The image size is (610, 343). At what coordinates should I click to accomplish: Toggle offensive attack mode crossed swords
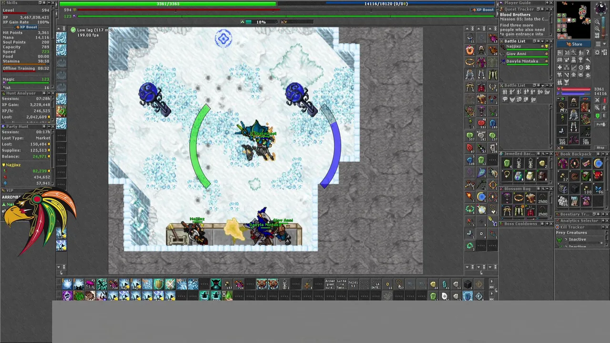tap(597, 100)
